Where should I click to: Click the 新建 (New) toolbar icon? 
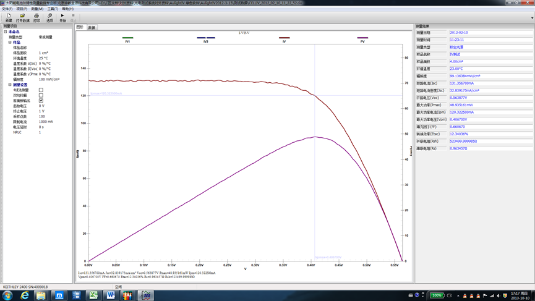[9, 18]
